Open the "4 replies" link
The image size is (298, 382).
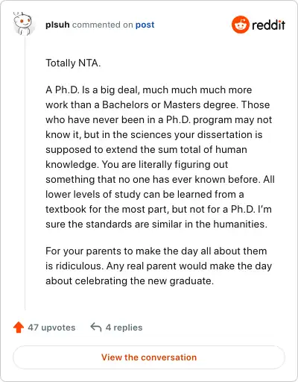(x=124, y=328)
